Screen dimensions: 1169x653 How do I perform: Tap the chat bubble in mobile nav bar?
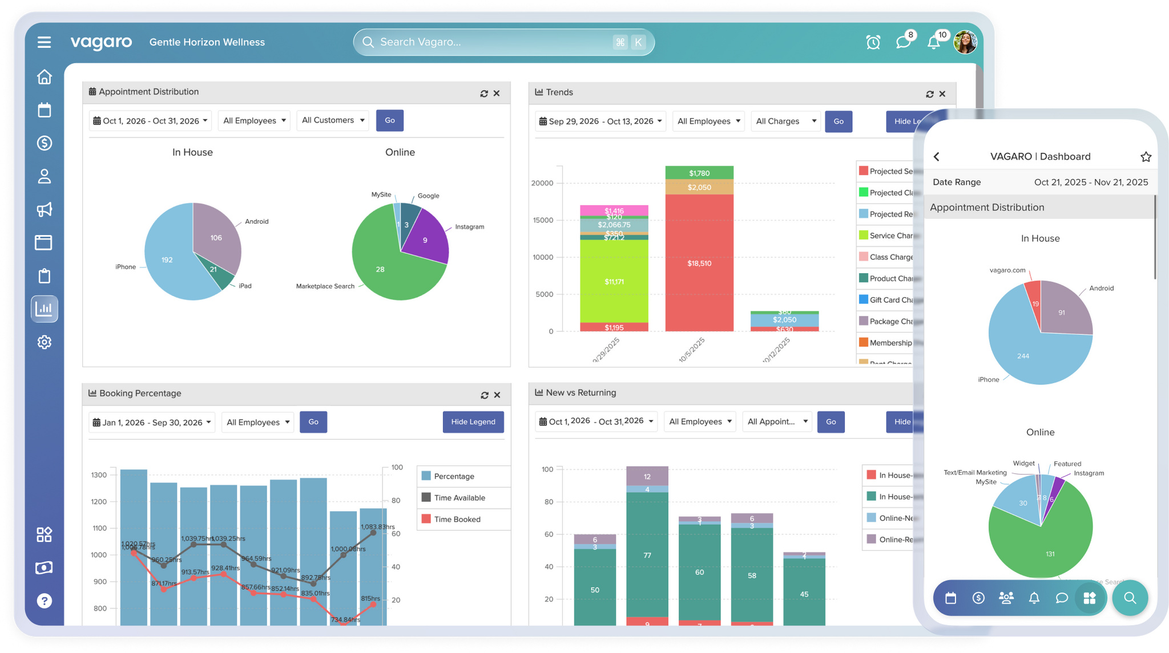[1062, 598]
